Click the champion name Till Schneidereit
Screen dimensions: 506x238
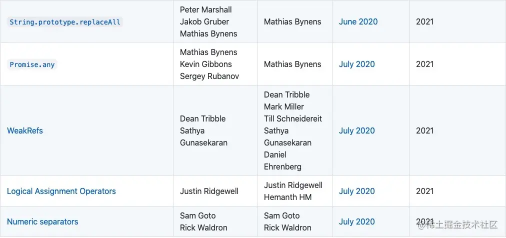click(x=292, y=119)
